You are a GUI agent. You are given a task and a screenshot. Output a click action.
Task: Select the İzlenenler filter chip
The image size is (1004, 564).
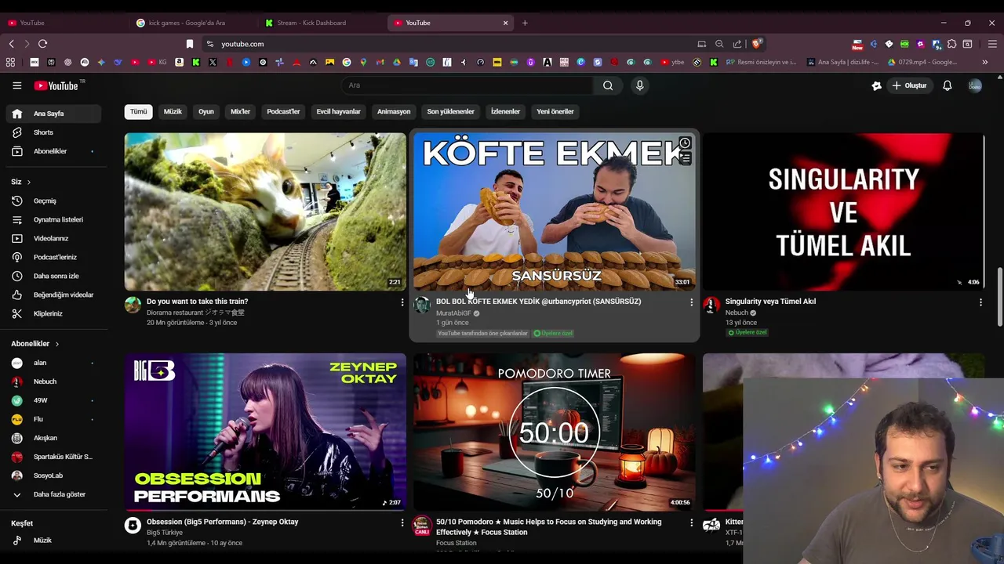click(505, 111)
